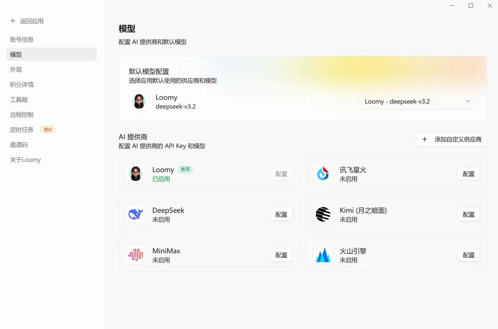Screen dimensions: 498x329
Task: Click the Loomy provider avatar icon
Action: coord(136,173)
